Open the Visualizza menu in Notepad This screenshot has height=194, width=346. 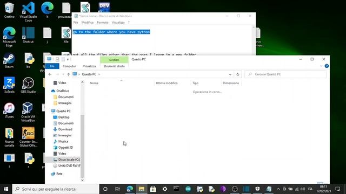(x=118, y=23)
